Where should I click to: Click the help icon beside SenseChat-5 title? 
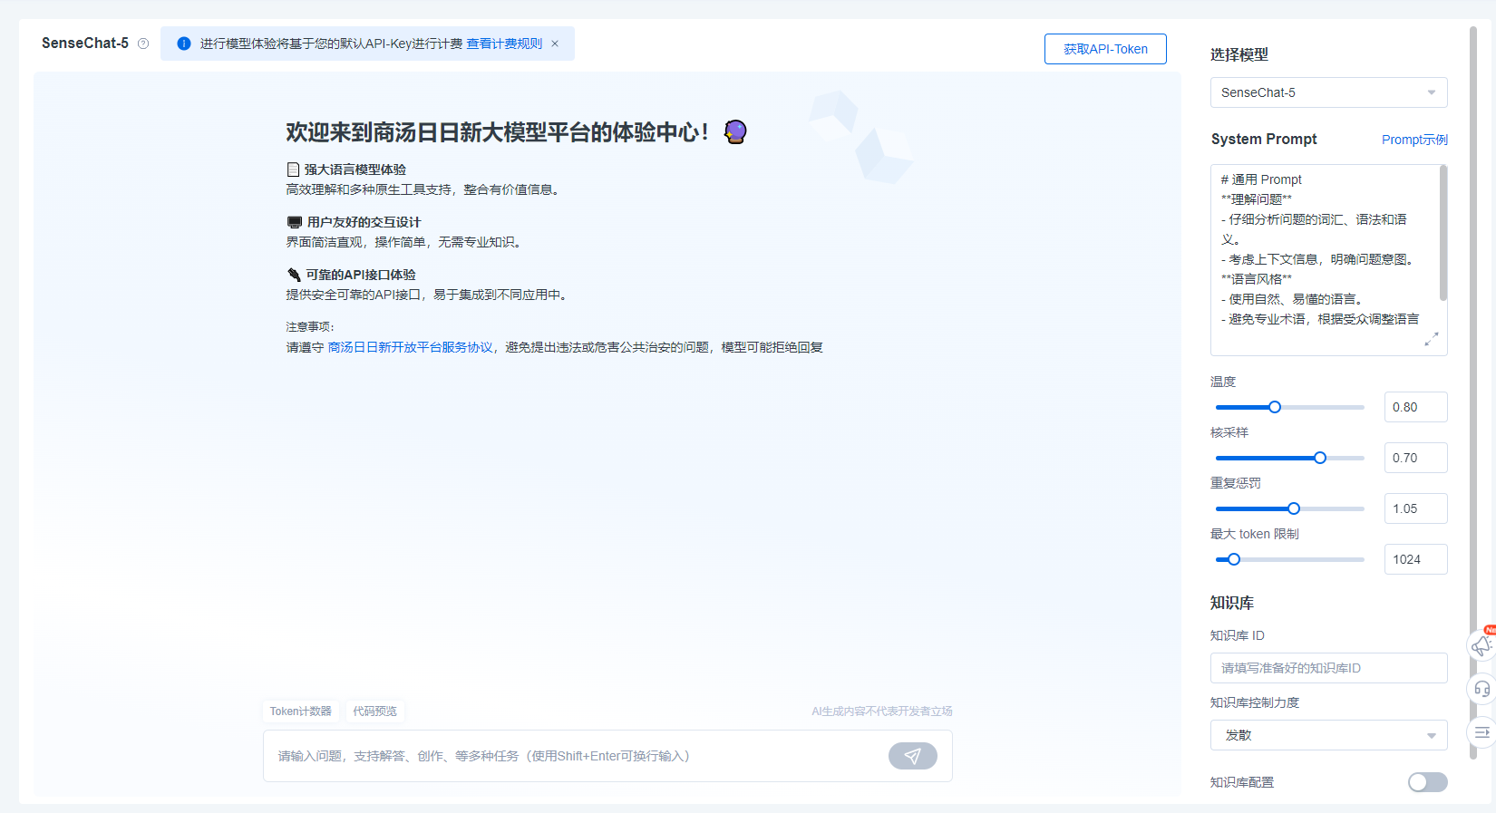click(x=143, y=44)
